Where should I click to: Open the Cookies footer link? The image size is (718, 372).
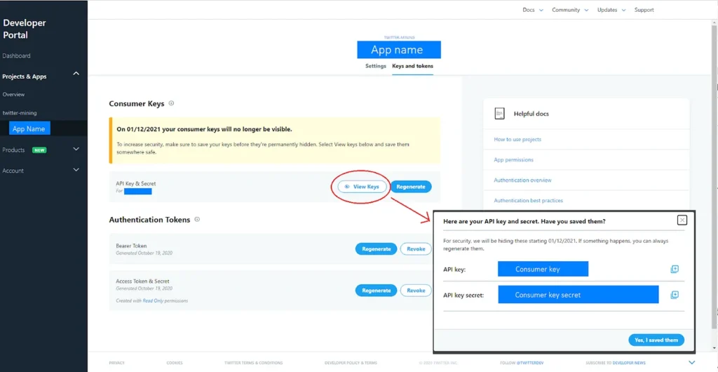point(175,363)
